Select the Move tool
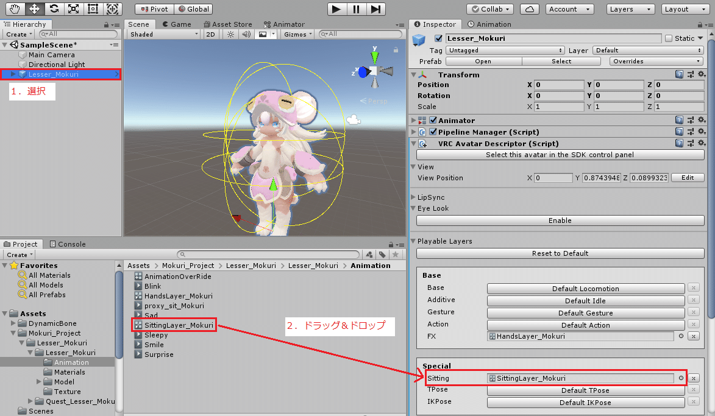Image resolution: width=715 pixels, height=416 pixels. pyautogui.click(x=34, y=9)
